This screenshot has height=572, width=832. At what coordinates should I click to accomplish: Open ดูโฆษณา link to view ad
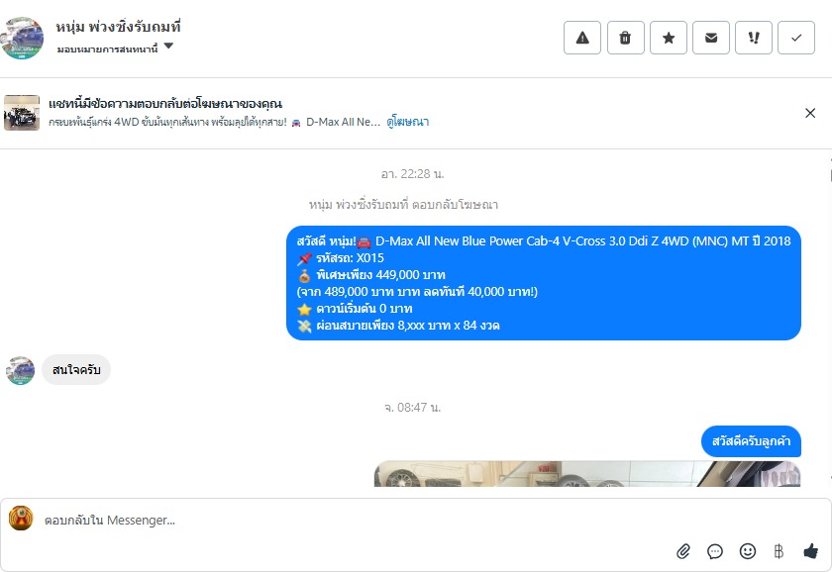407,122
